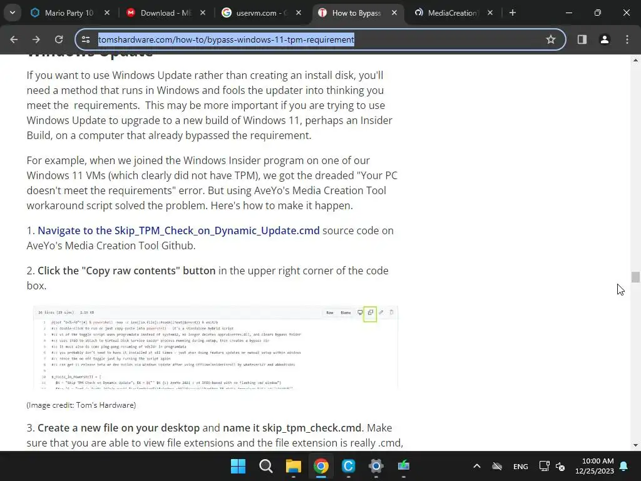Close the How to Bypass tab
This screenshot has height=481, width=641.
tap(394, 13)
